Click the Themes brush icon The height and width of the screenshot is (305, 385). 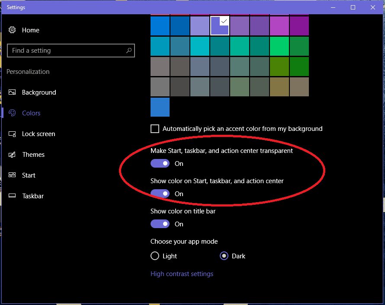click(13, 155)
